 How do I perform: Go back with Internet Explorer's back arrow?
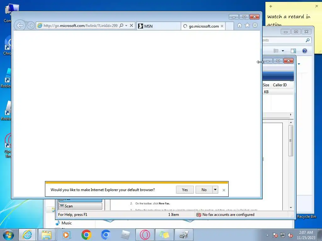(20, 26)
